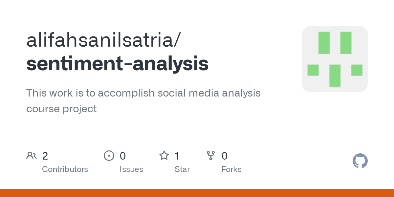The height and width of the screenshot is (197, 394).
Task: Click the Forks label text
Action: [x=231, y=169]
